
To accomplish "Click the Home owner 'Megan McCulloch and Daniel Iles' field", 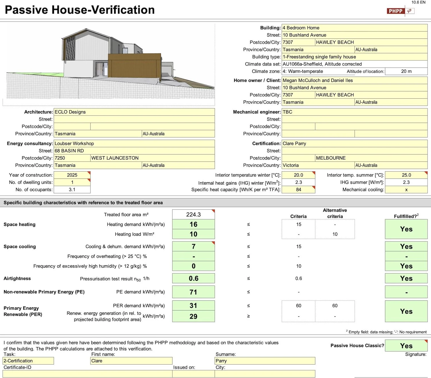I will point(355,80).
